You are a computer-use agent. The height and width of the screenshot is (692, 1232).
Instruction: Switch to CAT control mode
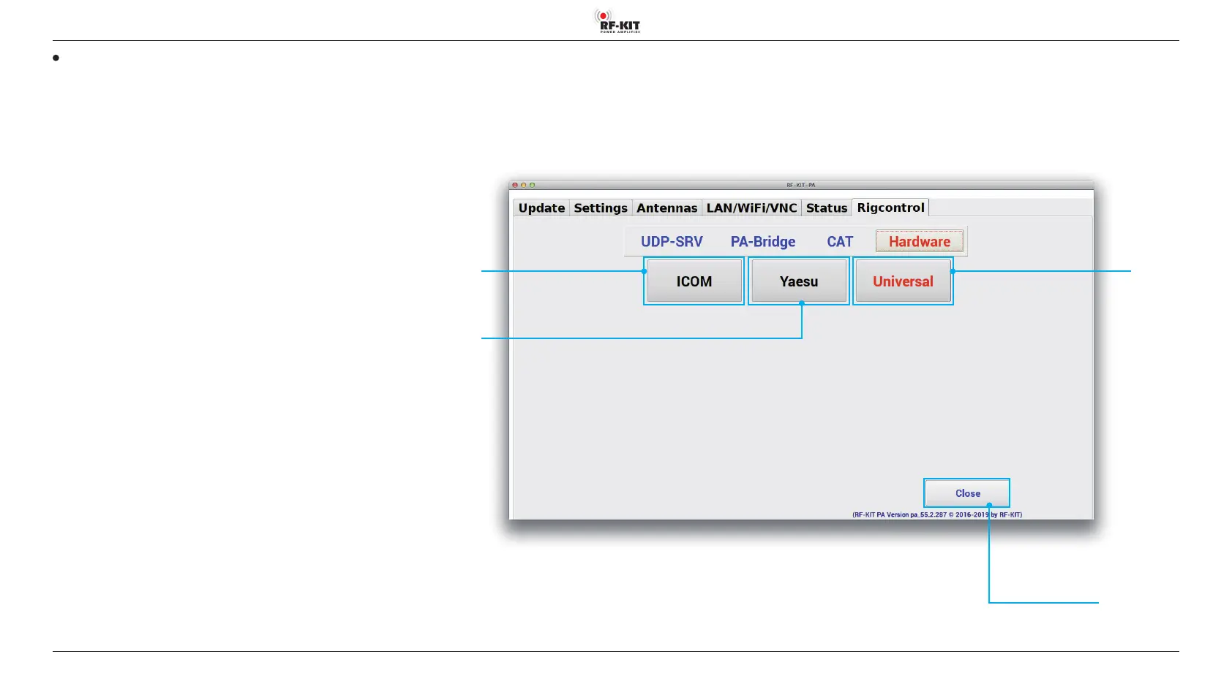840,242
